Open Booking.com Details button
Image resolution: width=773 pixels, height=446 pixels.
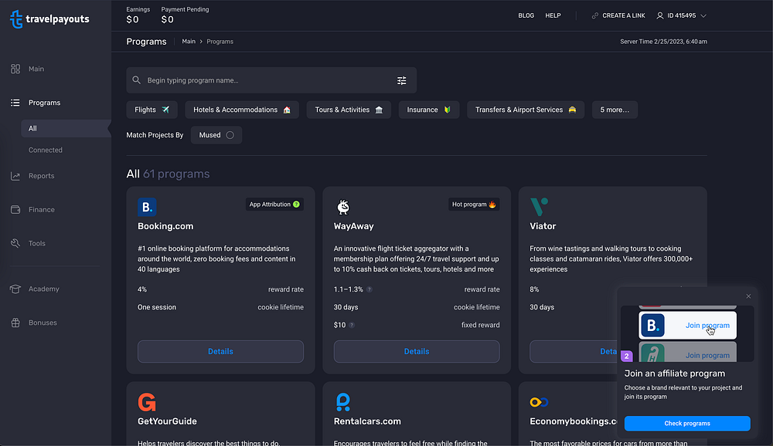tap(220, 352)
